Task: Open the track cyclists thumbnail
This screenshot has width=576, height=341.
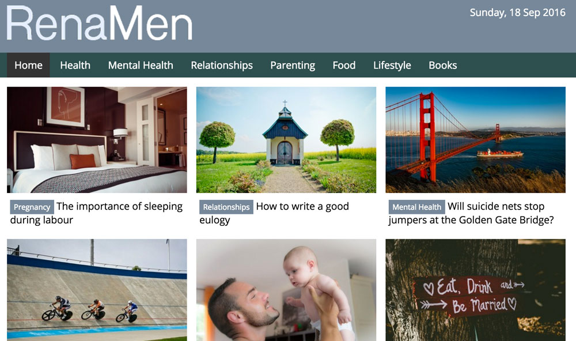Action: pyautogui.click(x=97, y=290)
